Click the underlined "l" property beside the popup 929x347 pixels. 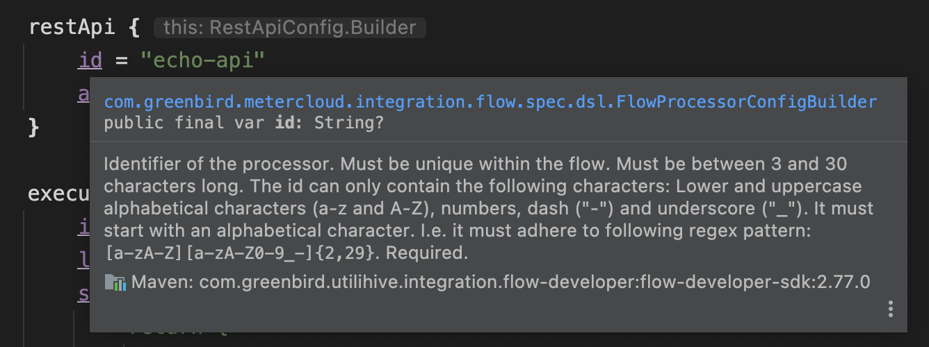click(81, 259)
